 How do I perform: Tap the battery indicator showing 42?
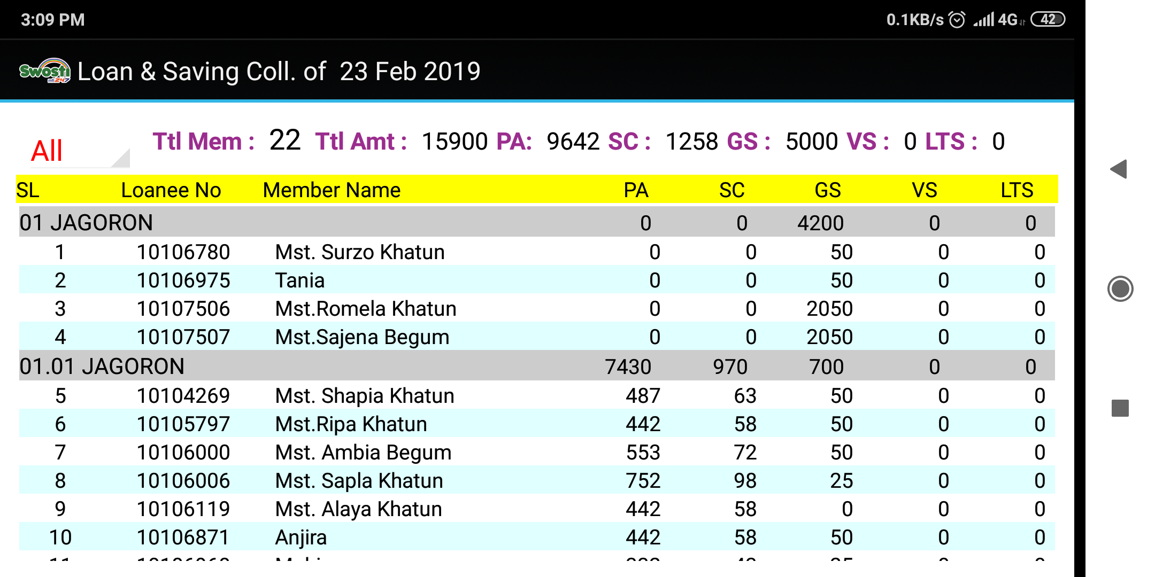[x=1048, y=19]
